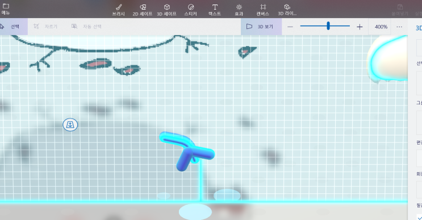The image size is (422, 220).
Task: Select the 텍스트 text tool
Action: click(x=215, y=10)
